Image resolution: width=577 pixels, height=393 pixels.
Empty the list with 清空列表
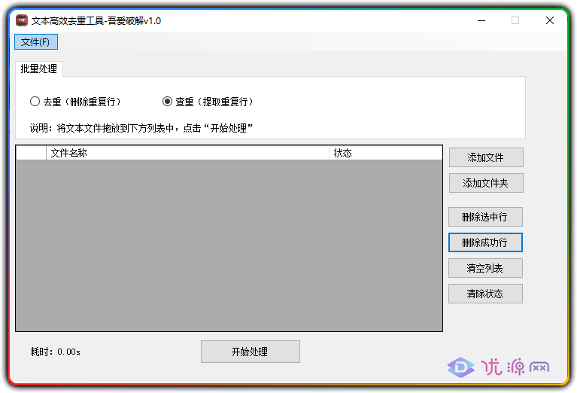point(485,268)
